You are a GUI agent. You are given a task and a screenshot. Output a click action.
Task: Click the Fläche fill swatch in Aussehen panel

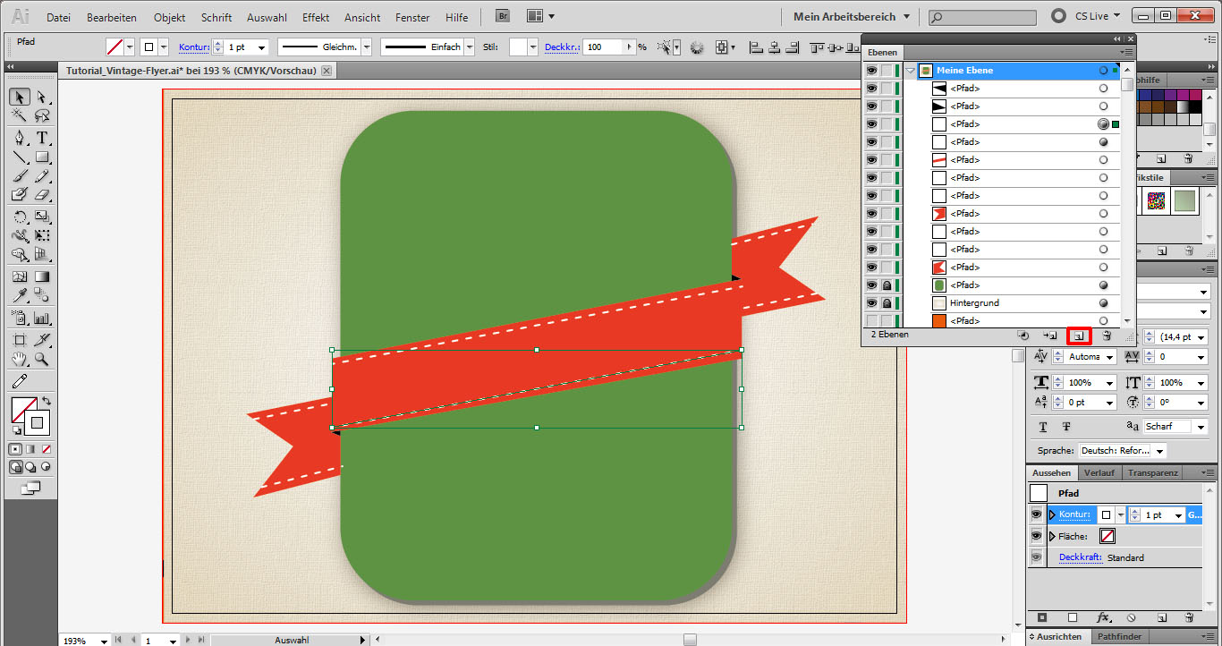[1107, 537]
